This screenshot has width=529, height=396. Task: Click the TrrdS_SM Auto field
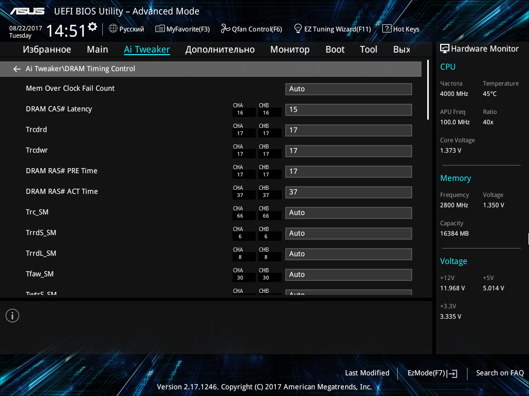coord(349,233)
